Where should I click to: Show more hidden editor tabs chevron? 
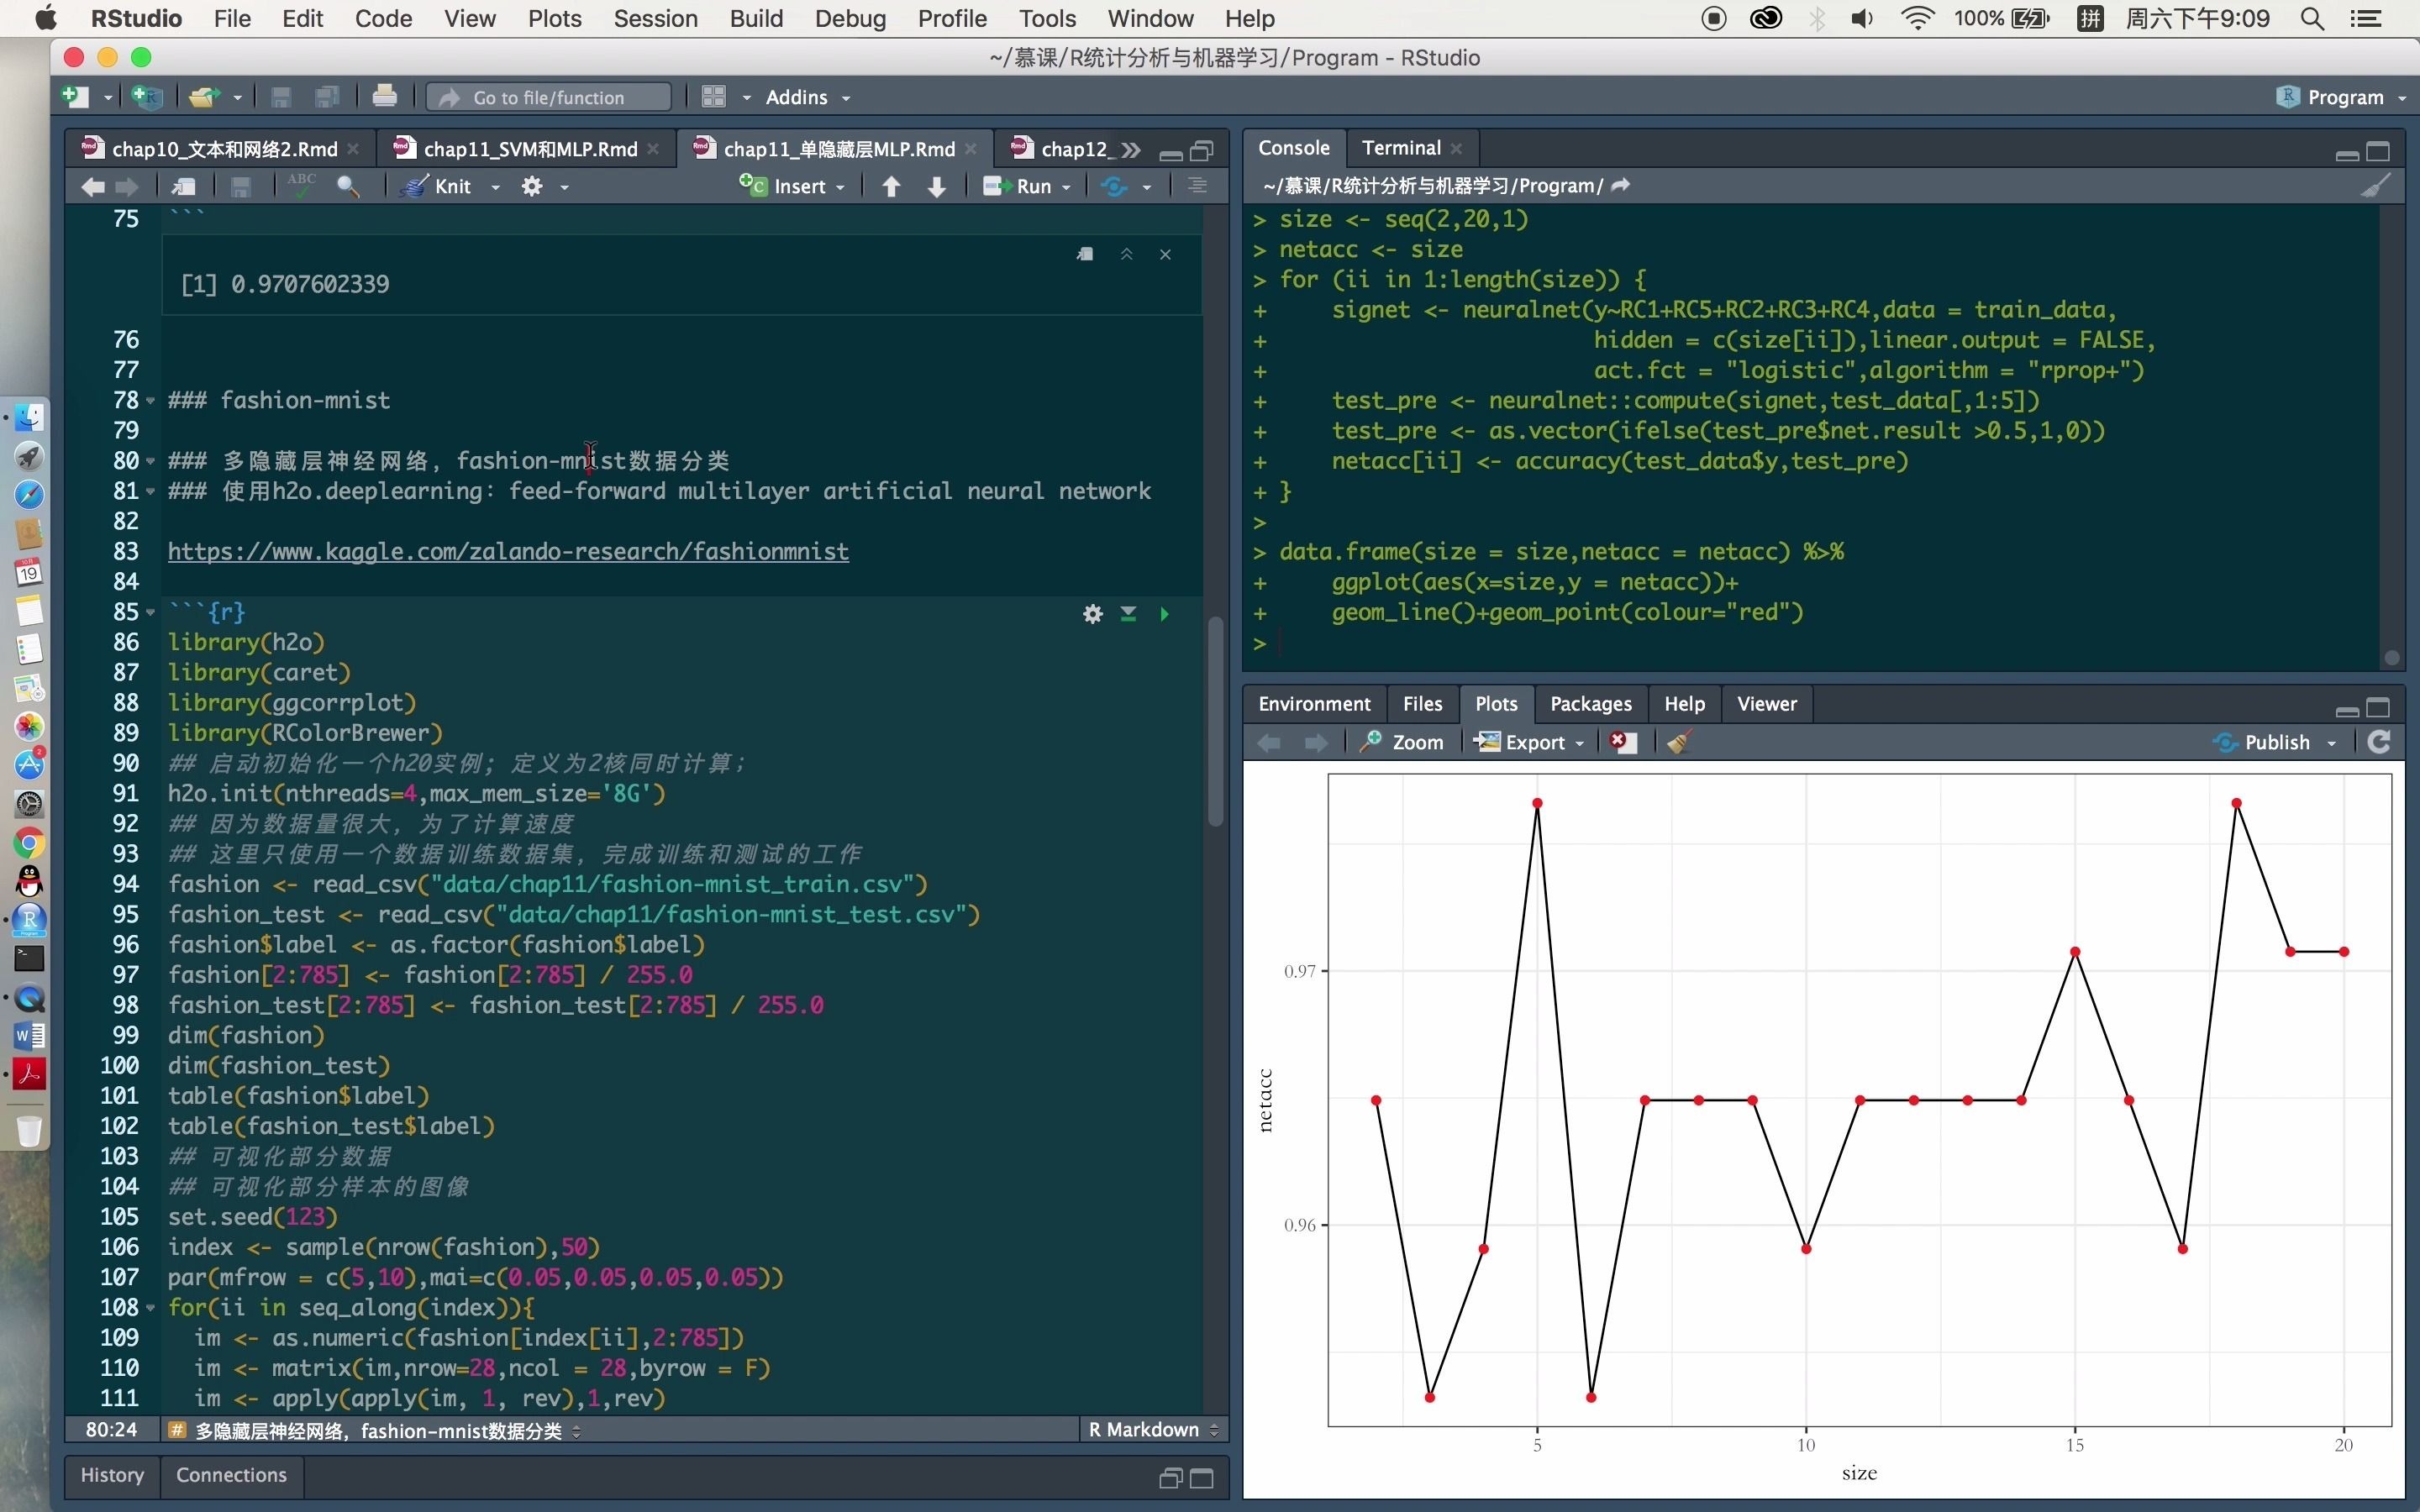pyautogui.click(x=1131, y=150)
